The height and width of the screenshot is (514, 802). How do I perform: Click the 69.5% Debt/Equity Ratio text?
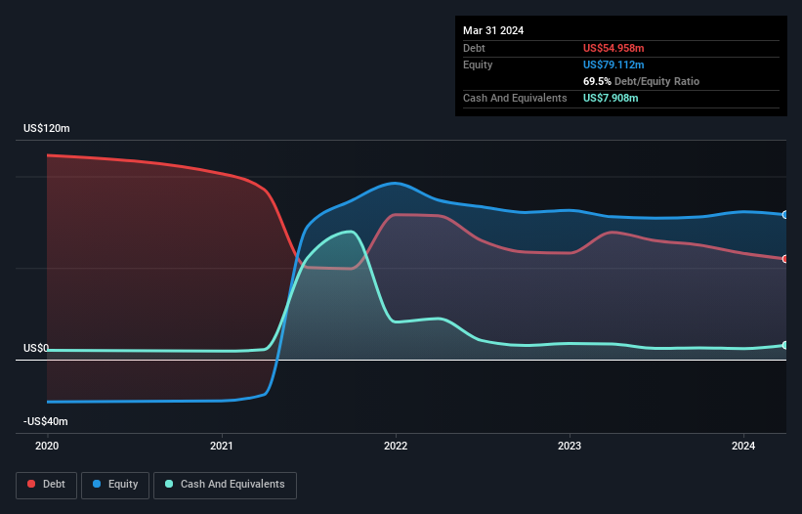(x=641, y=81)
